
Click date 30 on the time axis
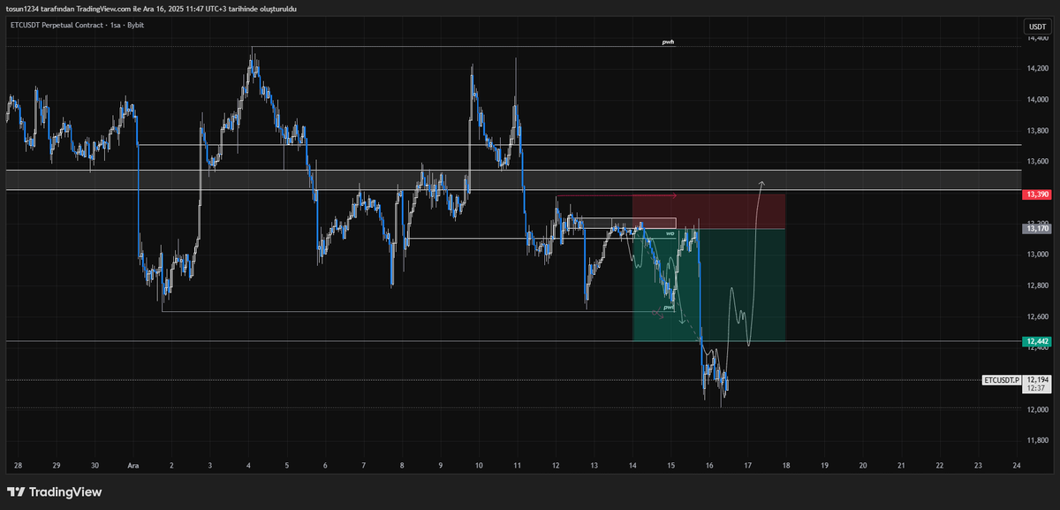tap(95, 465)
